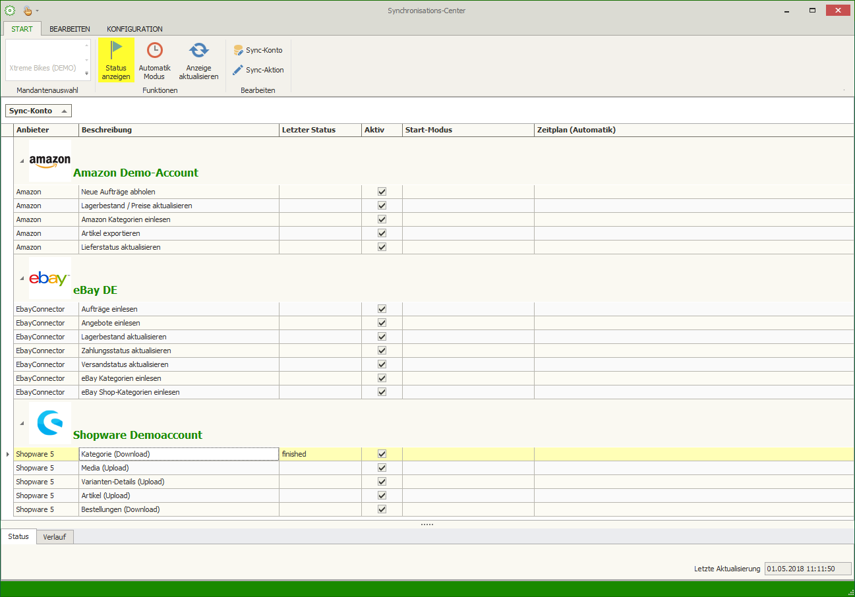Click eBay DE group title
The width and height of the screenshot is (855, 597).
pyautogui.click(x=96, y=290)
